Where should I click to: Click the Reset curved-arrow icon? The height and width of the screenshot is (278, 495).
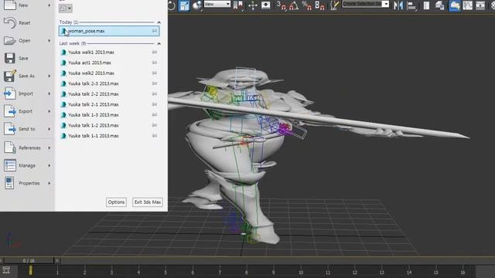coord(10,22)
